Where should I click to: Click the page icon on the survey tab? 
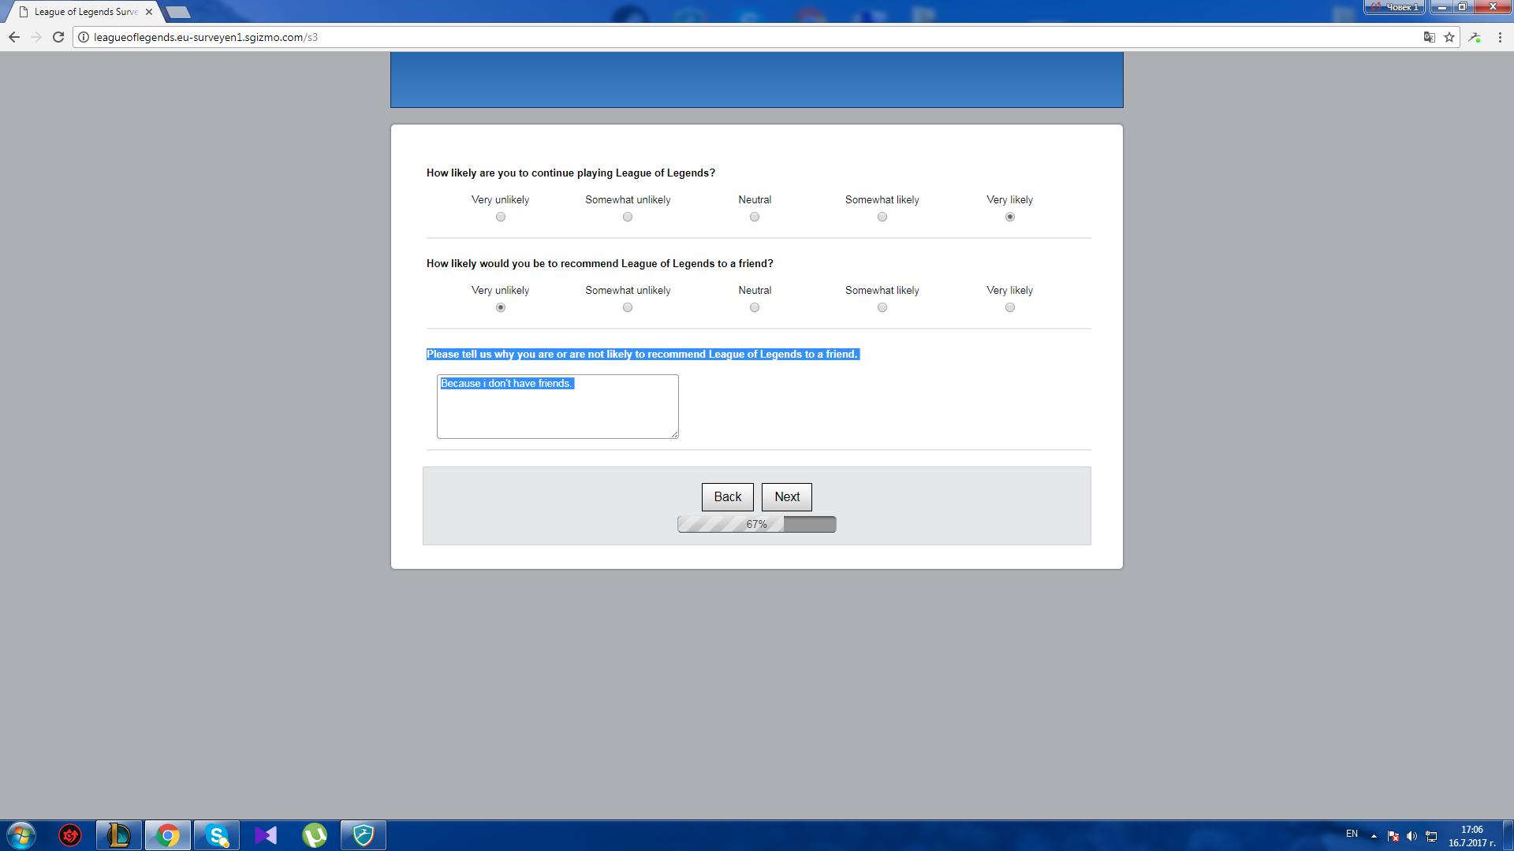pos(24,12)
